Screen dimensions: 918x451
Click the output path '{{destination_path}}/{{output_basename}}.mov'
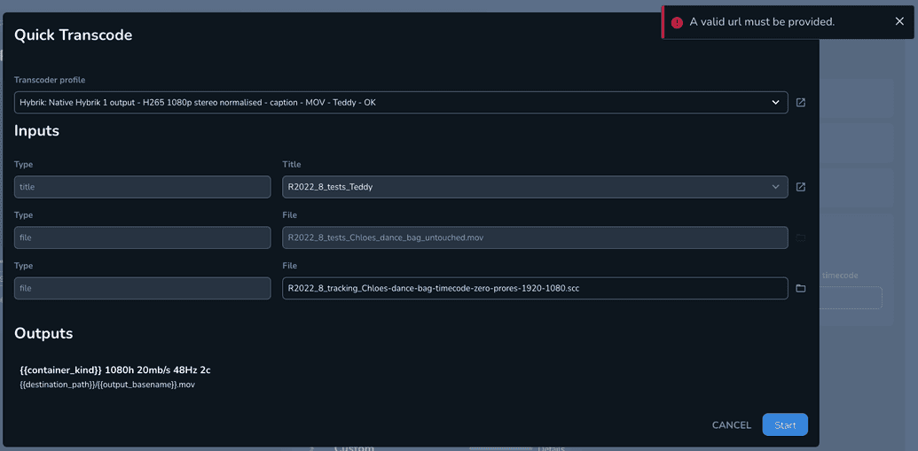point(106,385)
